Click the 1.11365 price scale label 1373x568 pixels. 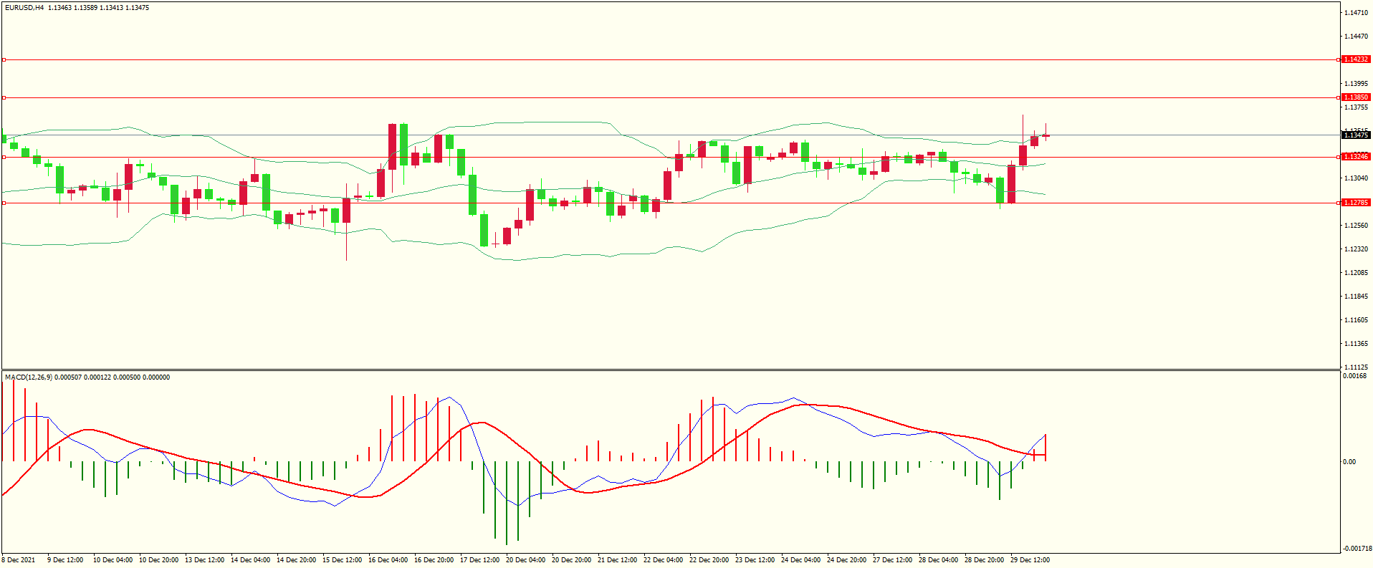point(1356,344)
